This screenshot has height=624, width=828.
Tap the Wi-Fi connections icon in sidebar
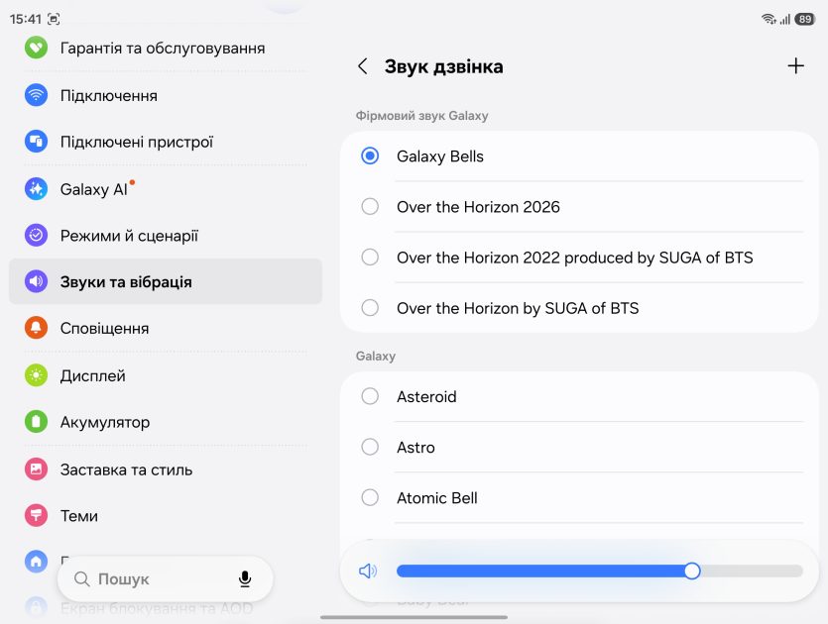[x=36, y=95]
